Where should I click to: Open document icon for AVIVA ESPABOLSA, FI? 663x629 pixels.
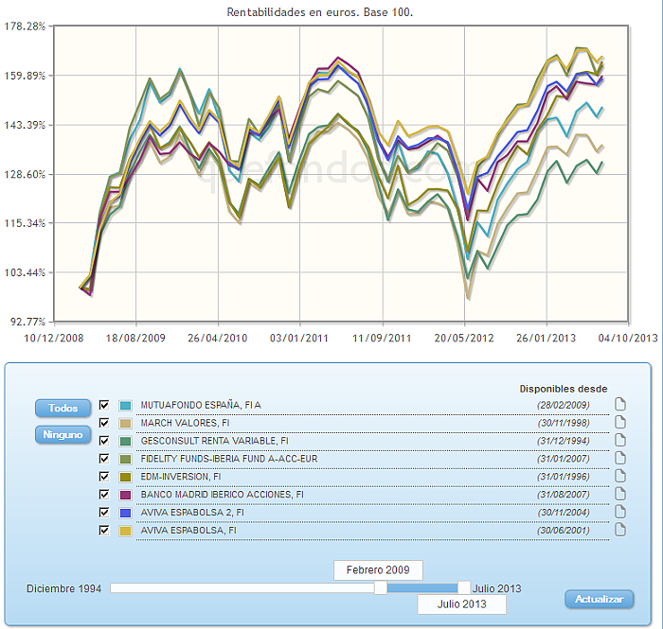(619, 530)
